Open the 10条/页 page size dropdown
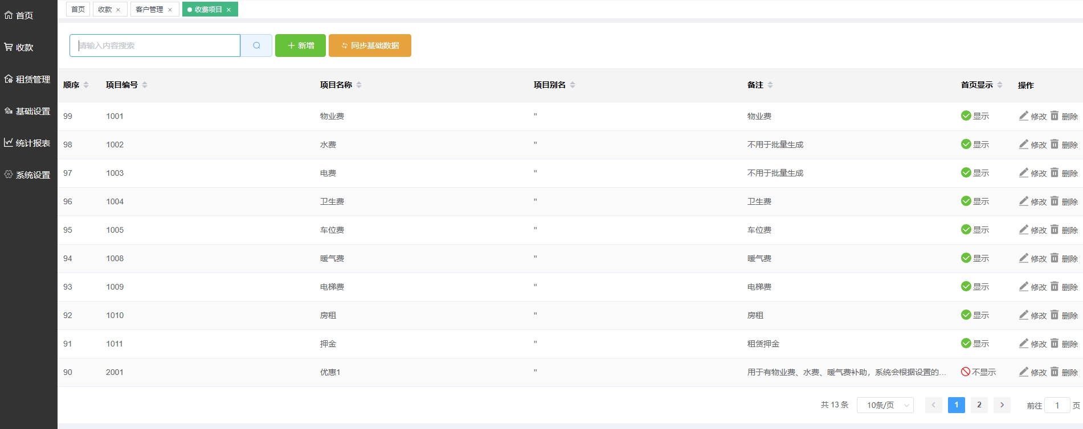This screenshot has width=1083, height=429. point(885,405)
